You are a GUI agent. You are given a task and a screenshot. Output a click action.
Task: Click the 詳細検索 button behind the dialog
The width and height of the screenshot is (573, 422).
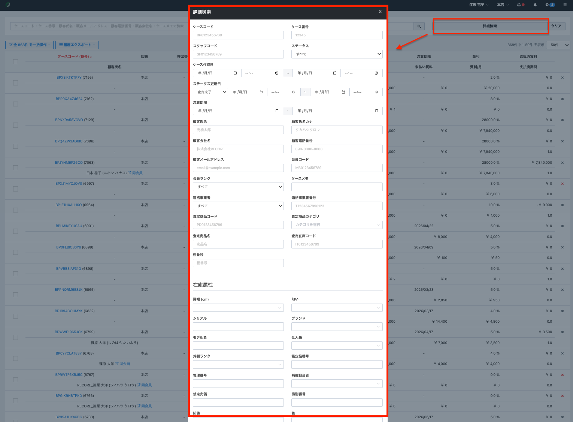pos(490,26)
